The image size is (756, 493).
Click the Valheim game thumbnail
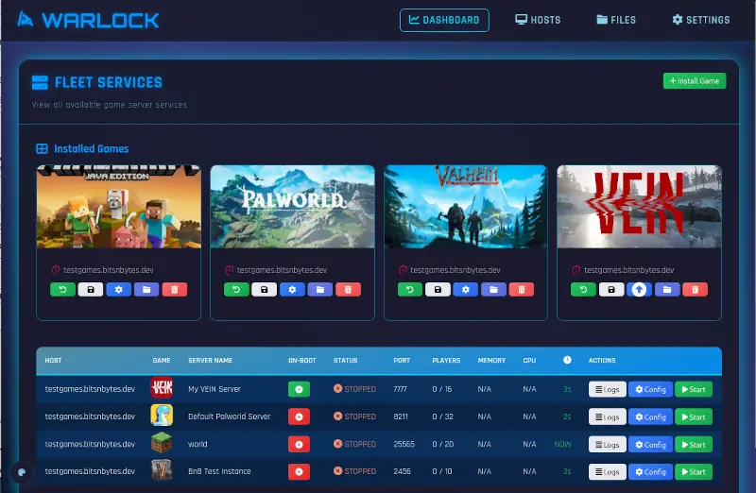[x=466, y=207]
